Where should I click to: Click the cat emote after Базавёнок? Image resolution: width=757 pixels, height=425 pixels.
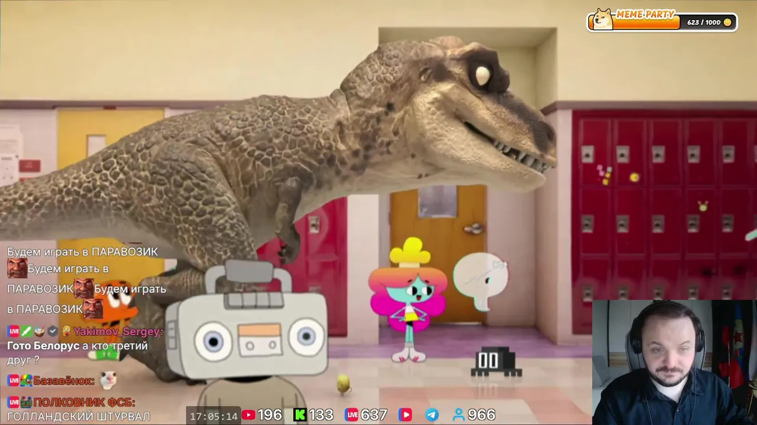[x=108, y=380]
